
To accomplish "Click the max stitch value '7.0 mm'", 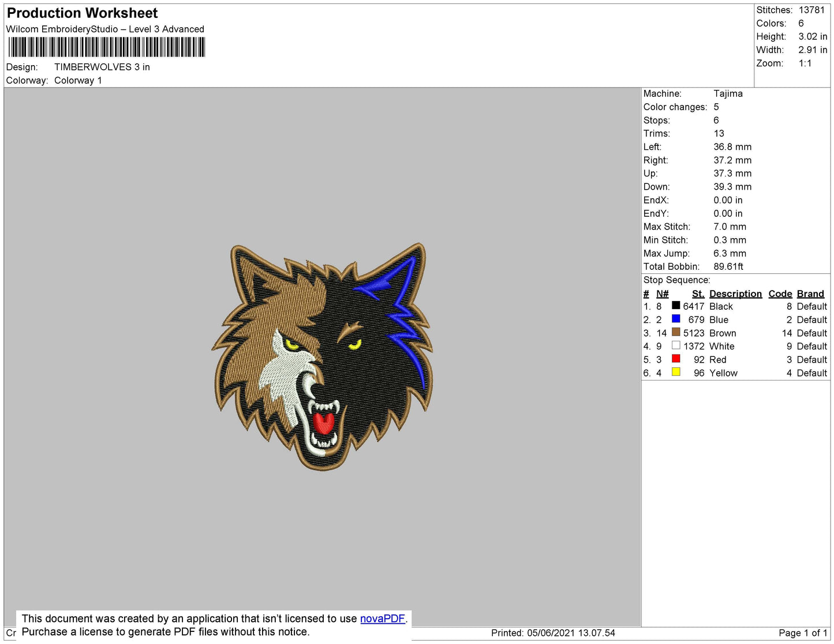I will [730, 227].
